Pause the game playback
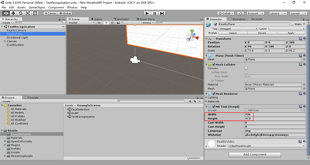Screen dimensions: 310x165 click(154, 13)
